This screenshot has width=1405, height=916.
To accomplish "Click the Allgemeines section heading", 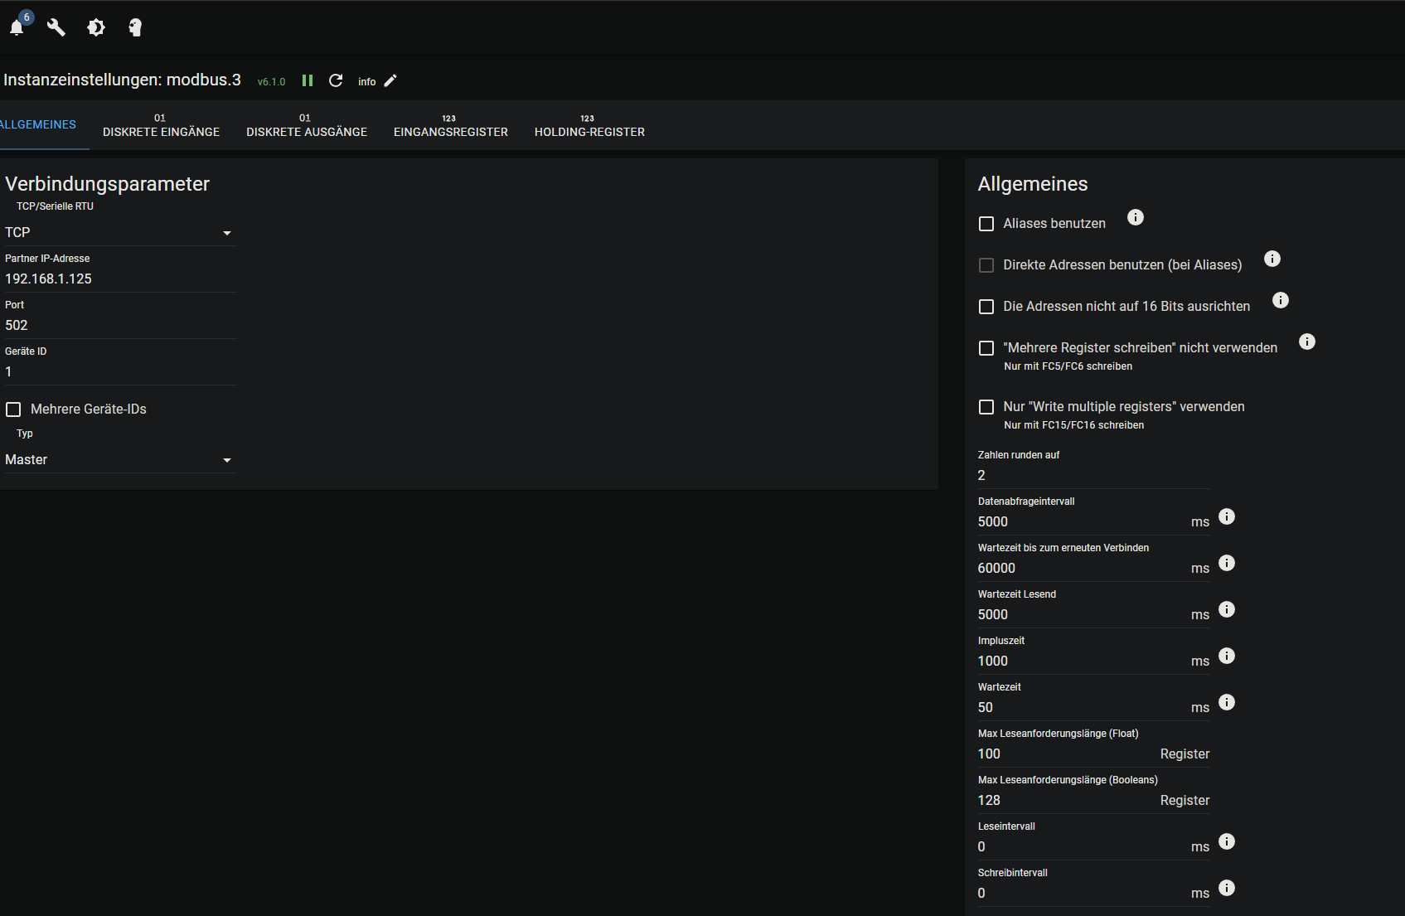I will (1033, 184).
